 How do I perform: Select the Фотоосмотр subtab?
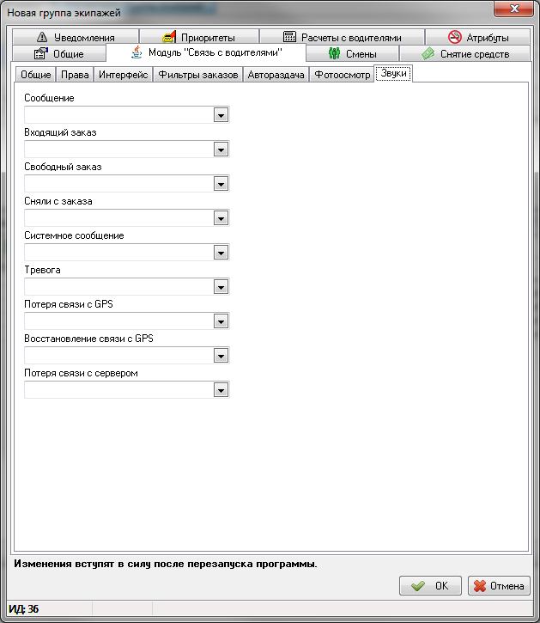[x=342, y=76]
